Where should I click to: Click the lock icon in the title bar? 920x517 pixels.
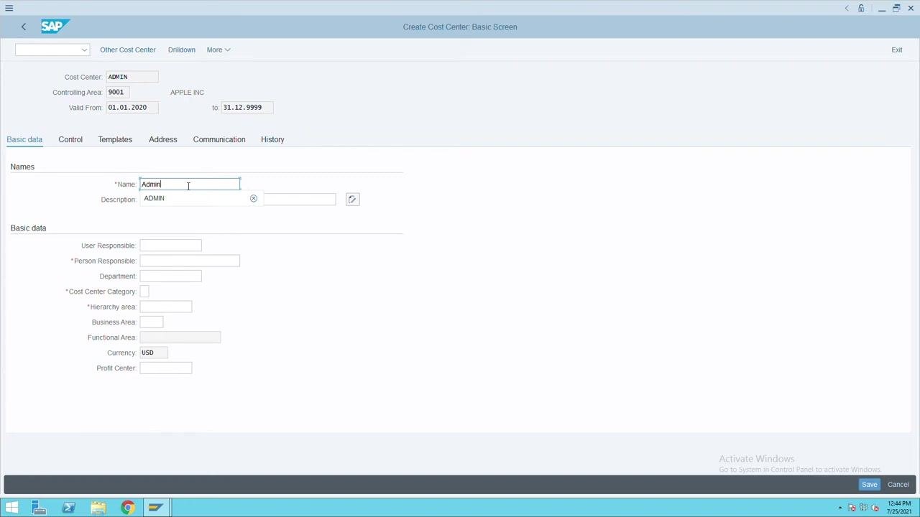[861, 8]
